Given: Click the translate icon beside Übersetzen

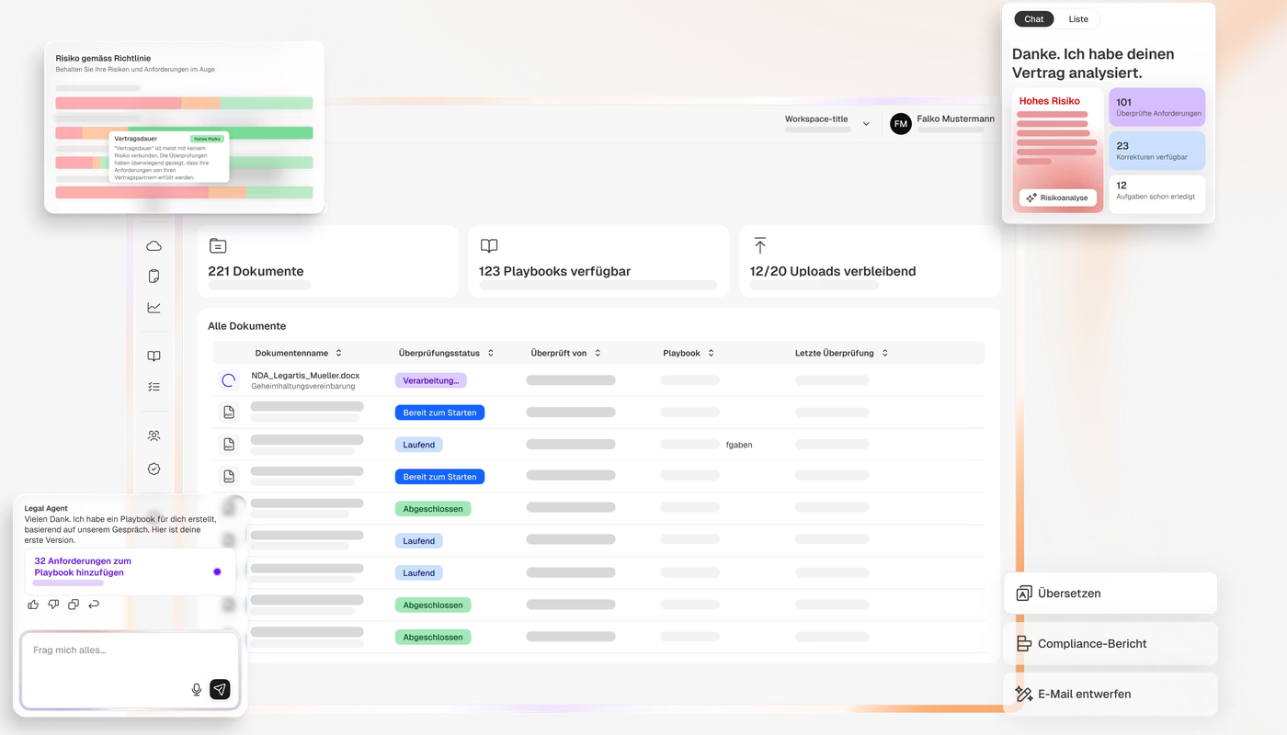Looking at the screenshot, I should coord(1024,594).
